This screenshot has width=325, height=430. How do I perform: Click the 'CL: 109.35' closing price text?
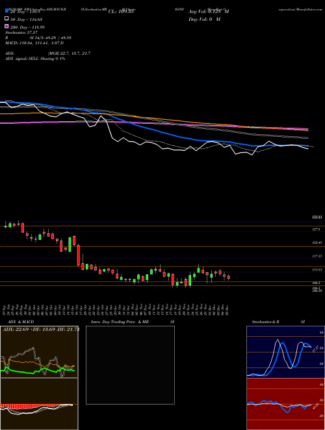pos(121,12)
